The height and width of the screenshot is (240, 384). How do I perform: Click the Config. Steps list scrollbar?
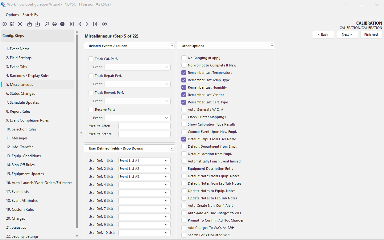(x=77, y=132)
